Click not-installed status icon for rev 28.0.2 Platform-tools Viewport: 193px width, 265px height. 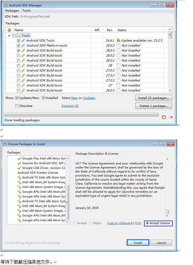[118, 45]
